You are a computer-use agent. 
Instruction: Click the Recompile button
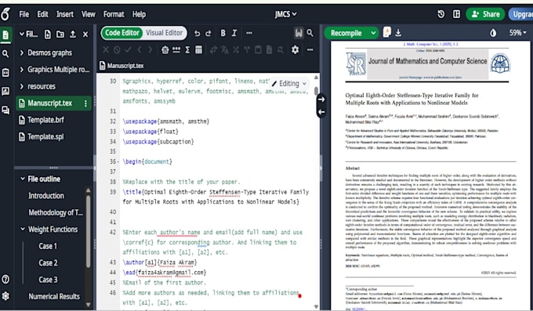346,33
